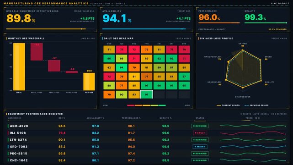
Task: Click the middle yellow heat map legend swatch
Action: pyautogui.click(x=146, y=105)
